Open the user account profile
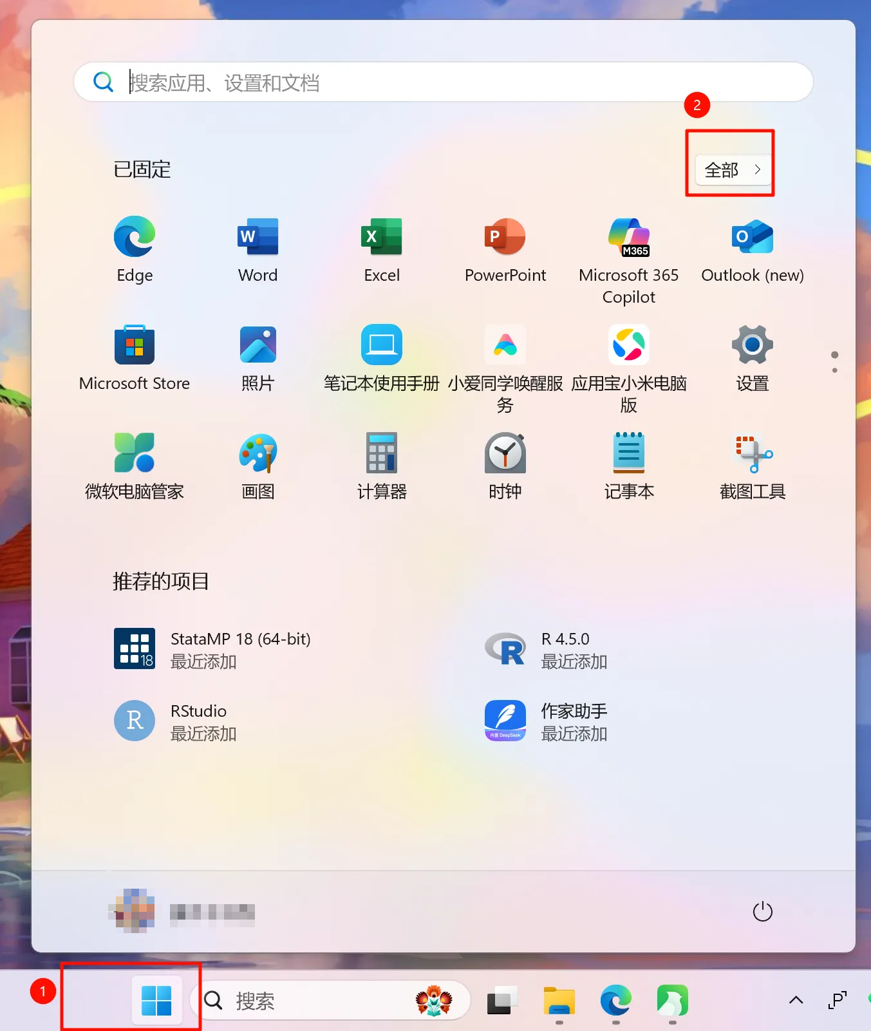 (x=183, y=911)
